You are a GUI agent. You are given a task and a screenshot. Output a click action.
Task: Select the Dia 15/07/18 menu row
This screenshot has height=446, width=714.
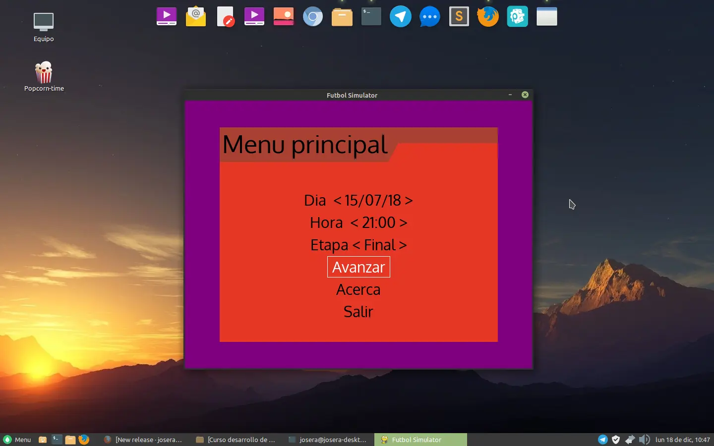click(358, 200)
